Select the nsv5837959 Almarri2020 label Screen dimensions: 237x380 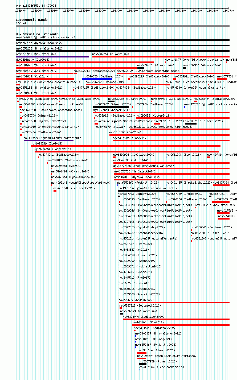(x=158, y=361)
